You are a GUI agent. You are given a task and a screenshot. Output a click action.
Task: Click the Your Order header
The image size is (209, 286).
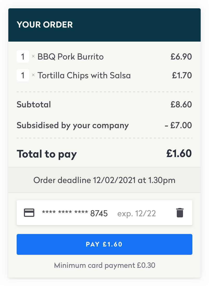coord(45,25)
